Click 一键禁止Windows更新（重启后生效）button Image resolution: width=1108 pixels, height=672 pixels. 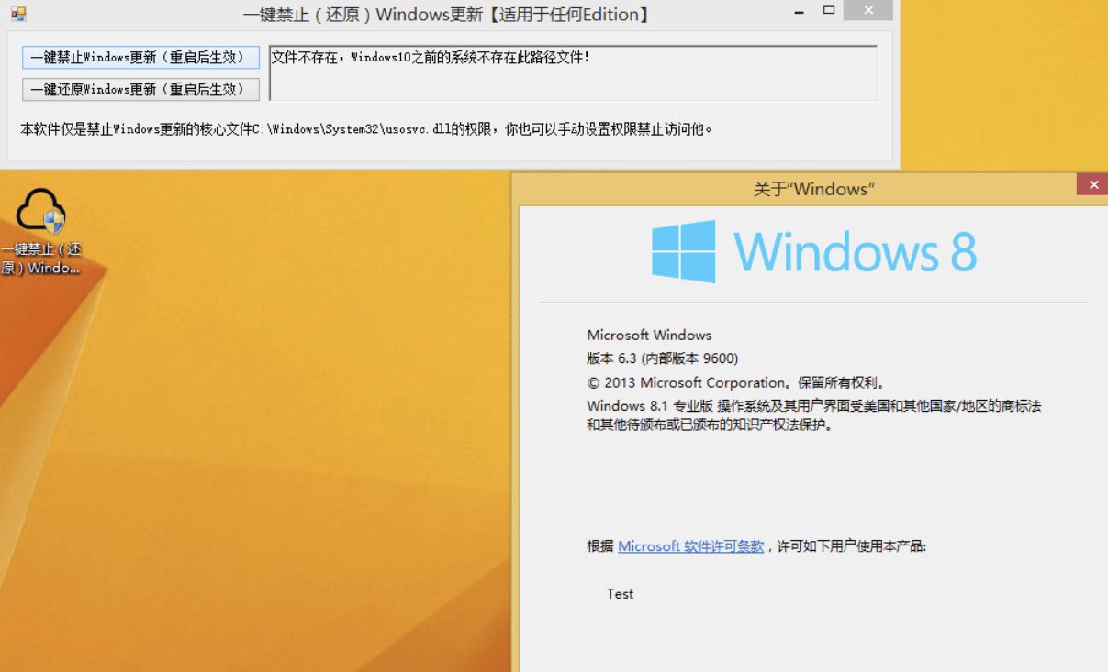point(140,58)
